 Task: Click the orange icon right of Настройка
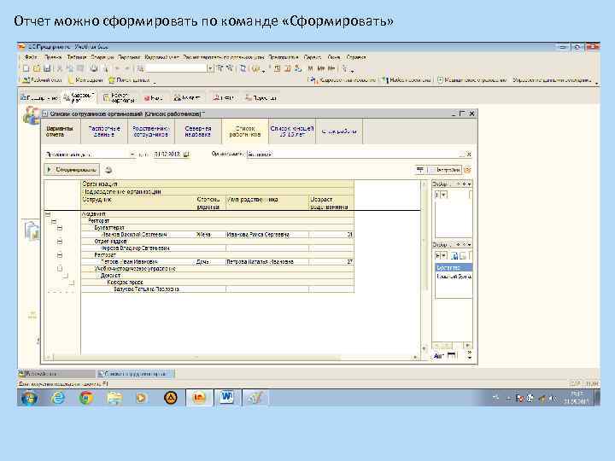(467, 170)
